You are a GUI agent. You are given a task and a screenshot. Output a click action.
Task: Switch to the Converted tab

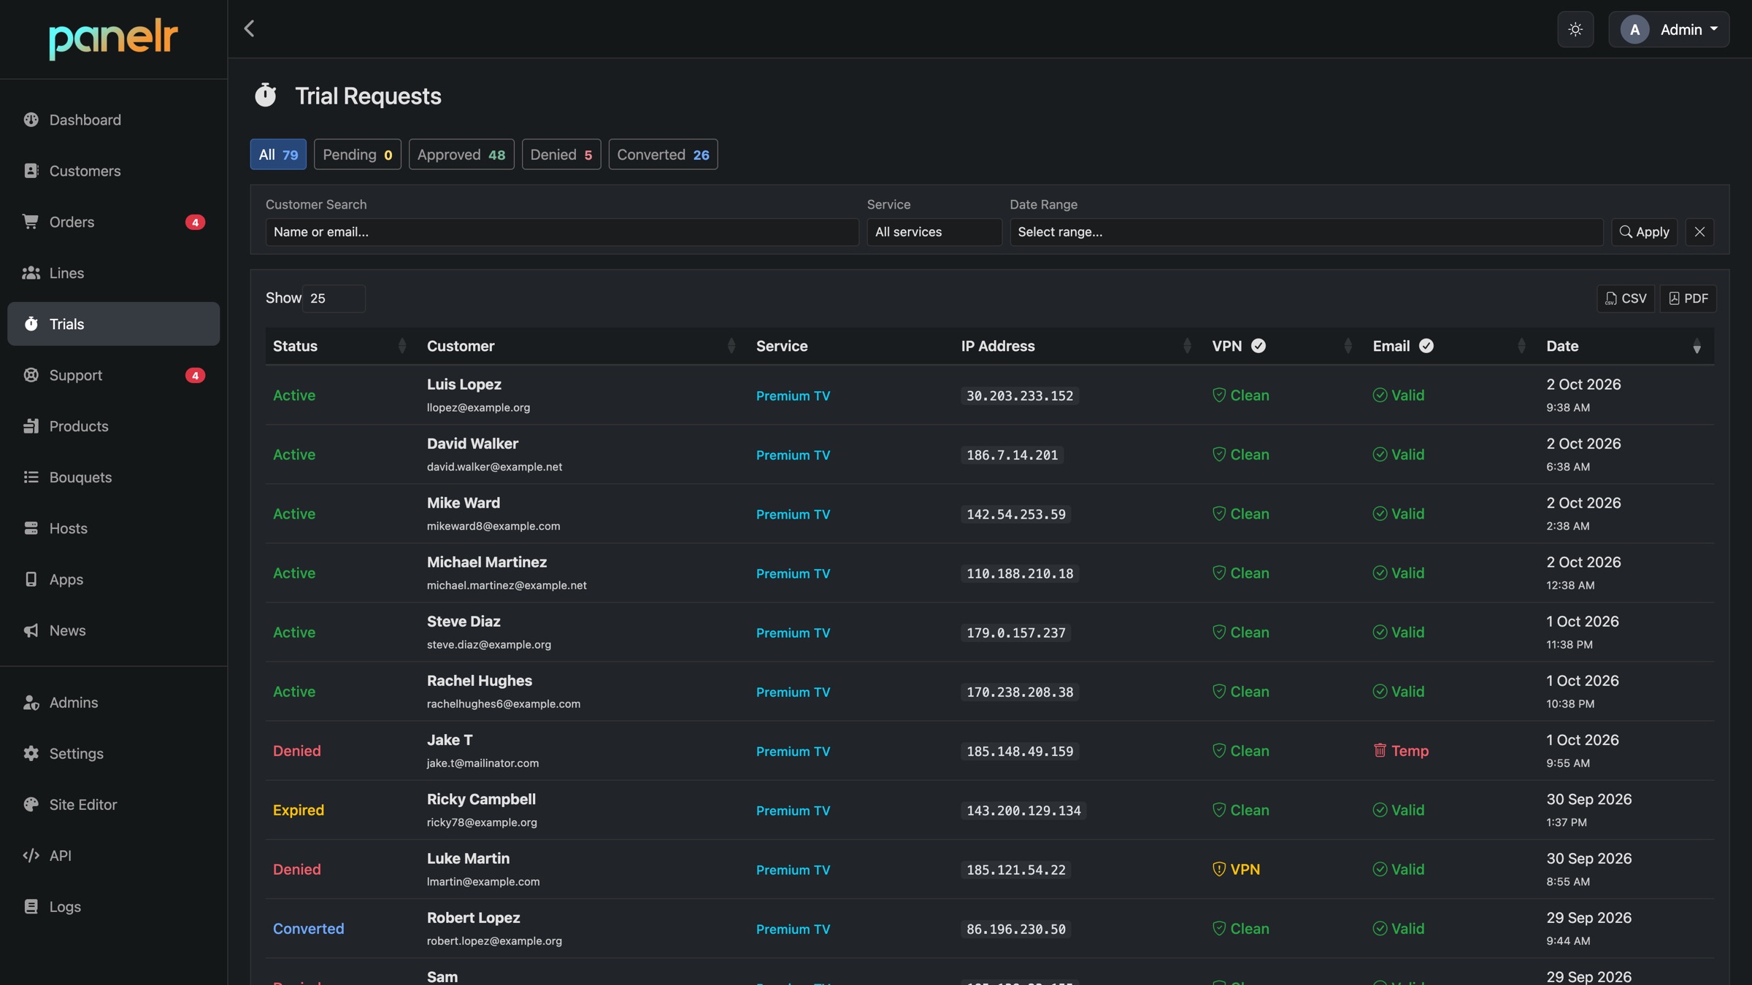(x=663, y=154)
